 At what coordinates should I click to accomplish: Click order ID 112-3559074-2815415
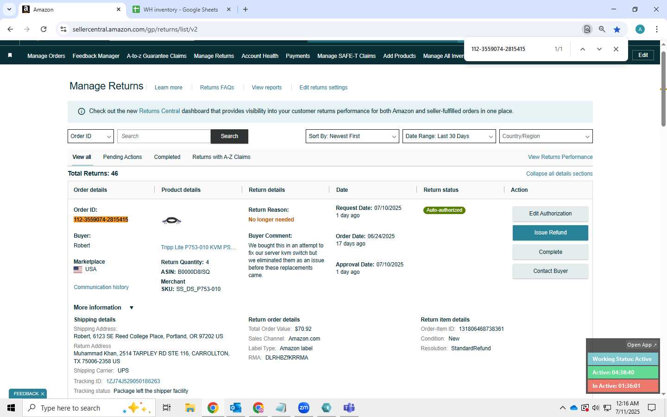click(x=101, y=220)
